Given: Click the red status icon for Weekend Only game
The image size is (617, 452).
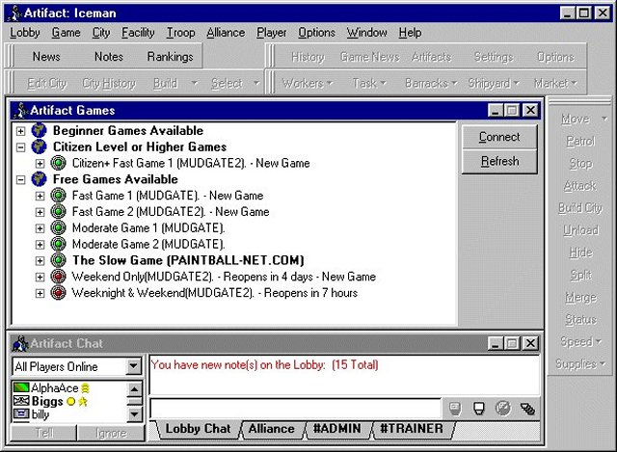Looking at the screenshot, I should (58, 277).
